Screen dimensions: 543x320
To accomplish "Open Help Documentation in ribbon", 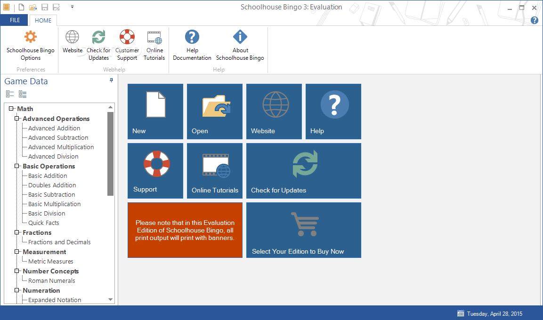I will click(192, 45).
